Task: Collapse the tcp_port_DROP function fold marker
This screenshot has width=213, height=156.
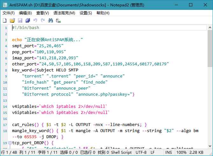Action: click(x=10, y=143)
